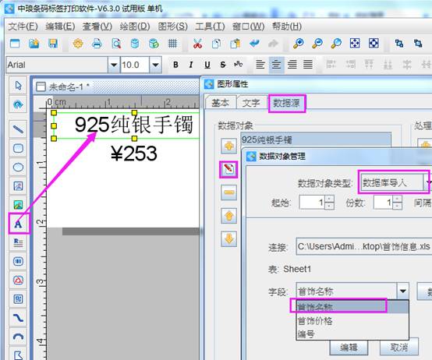Select the ellipse drawing tool
The image size is (432, 360).
pyautogui.click(x=18, y=167)
